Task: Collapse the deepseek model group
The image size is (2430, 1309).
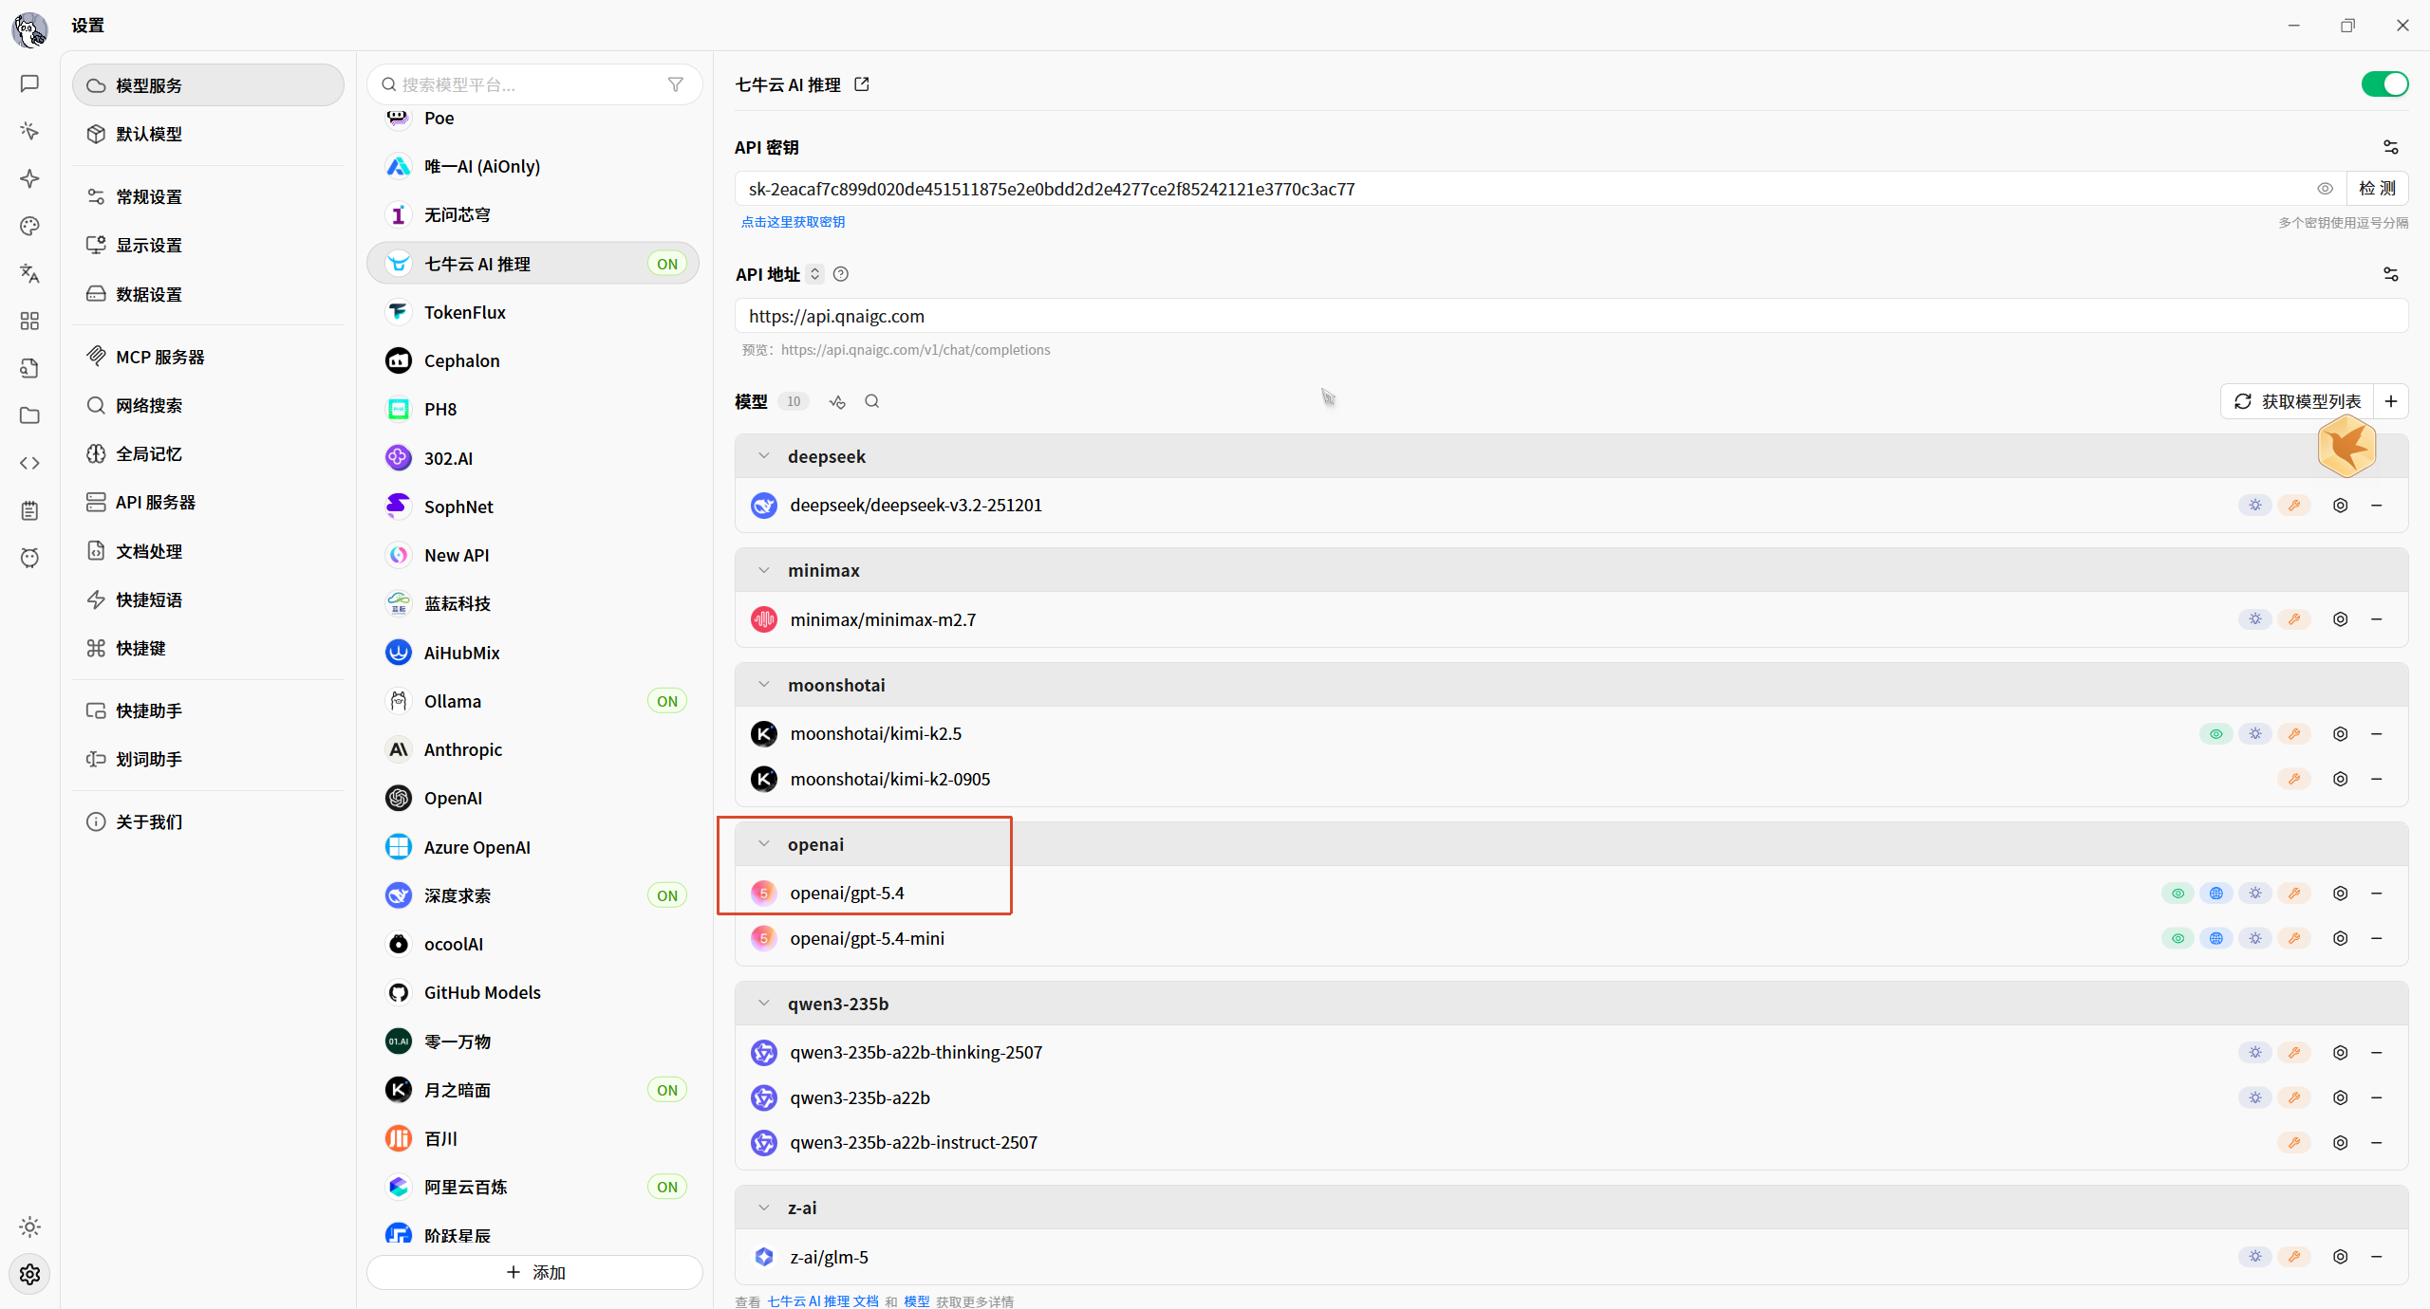Action: (764, 456)
